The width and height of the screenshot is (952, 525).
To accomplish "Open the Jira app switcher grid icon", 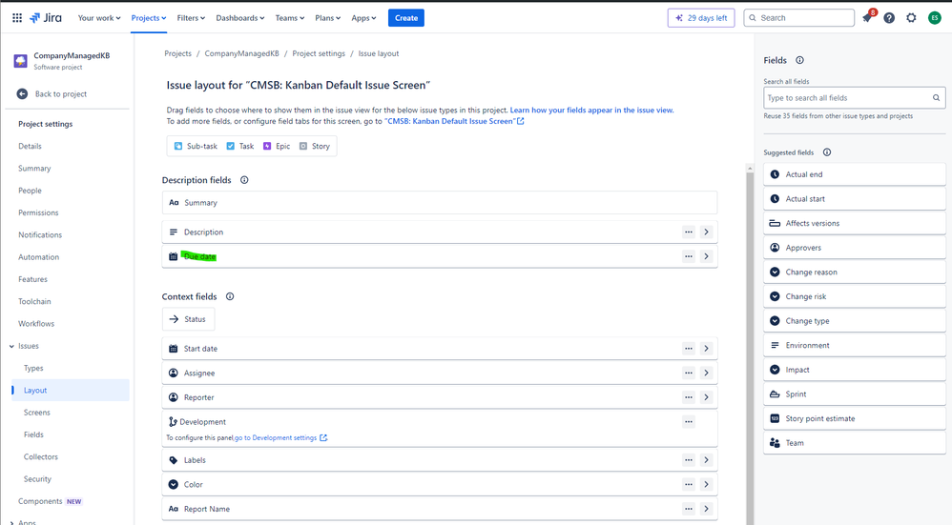I will coord(17,18).
